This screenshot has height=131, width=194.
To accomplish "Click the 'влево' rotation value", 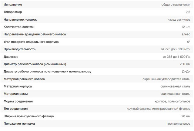I will click(186, 34).
